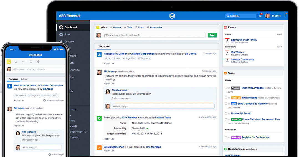299x157 pixels.
Task: Select the Event tab in composer
Action: pyautogui.click(x=140, y=27)
